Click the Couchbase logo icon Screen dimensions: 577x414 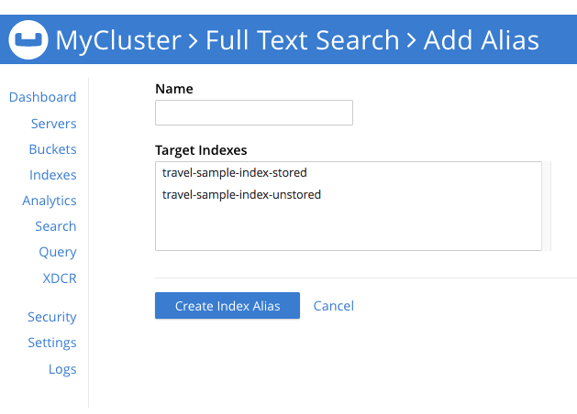[x=28, y=40]
